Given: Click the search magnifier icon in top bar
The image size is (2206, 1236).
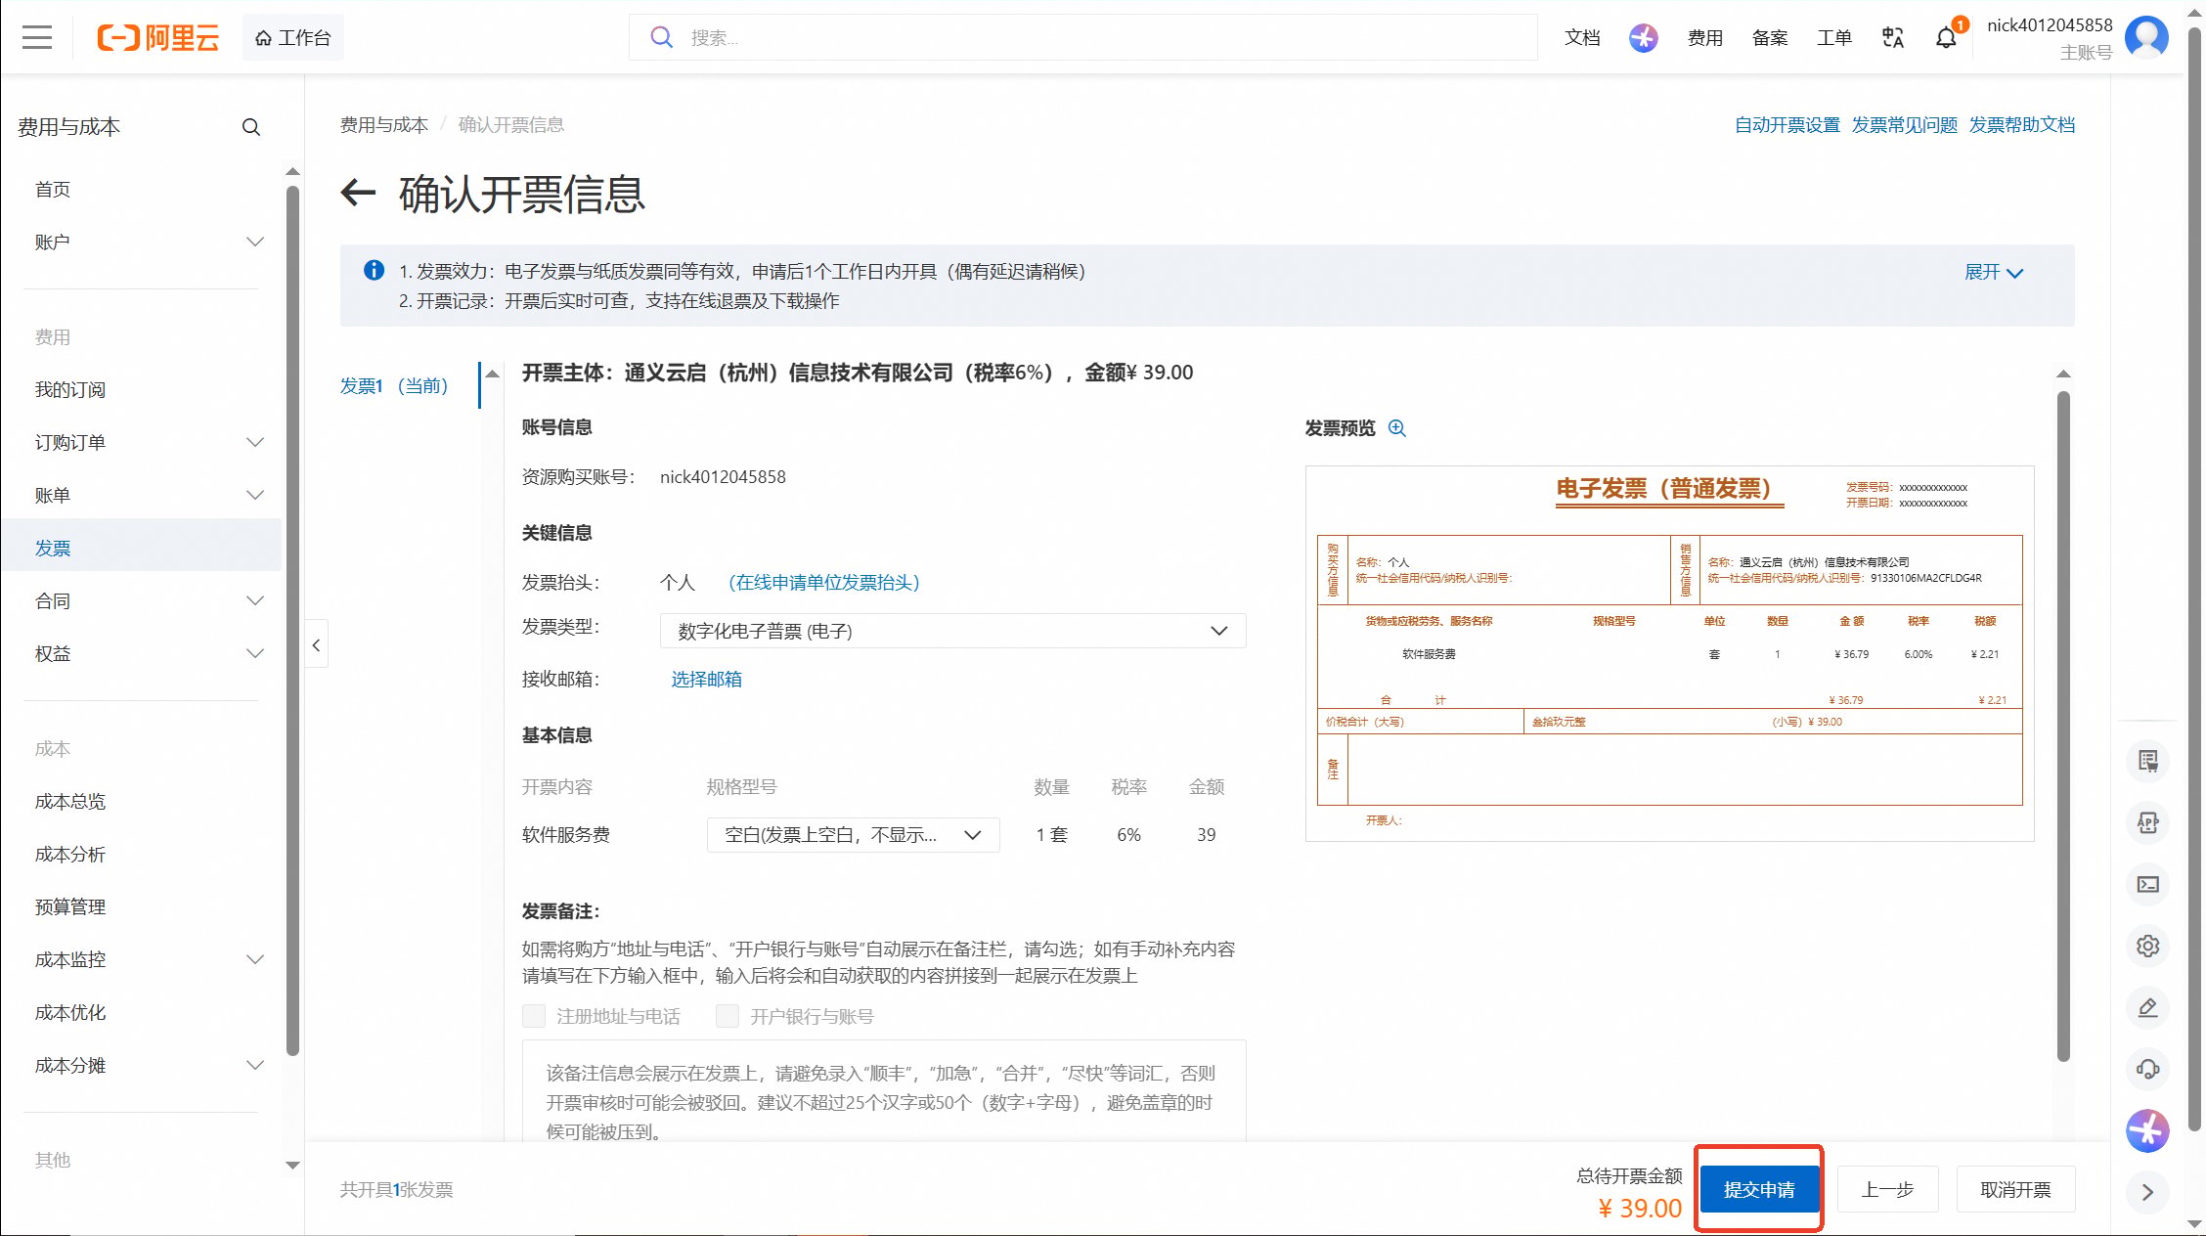Looking at the screenshot, I should [x=662, y=37].
